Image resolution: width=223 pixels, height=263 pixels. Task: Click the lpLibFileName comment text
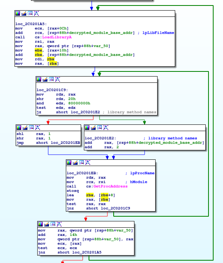[x=158, y=33]
